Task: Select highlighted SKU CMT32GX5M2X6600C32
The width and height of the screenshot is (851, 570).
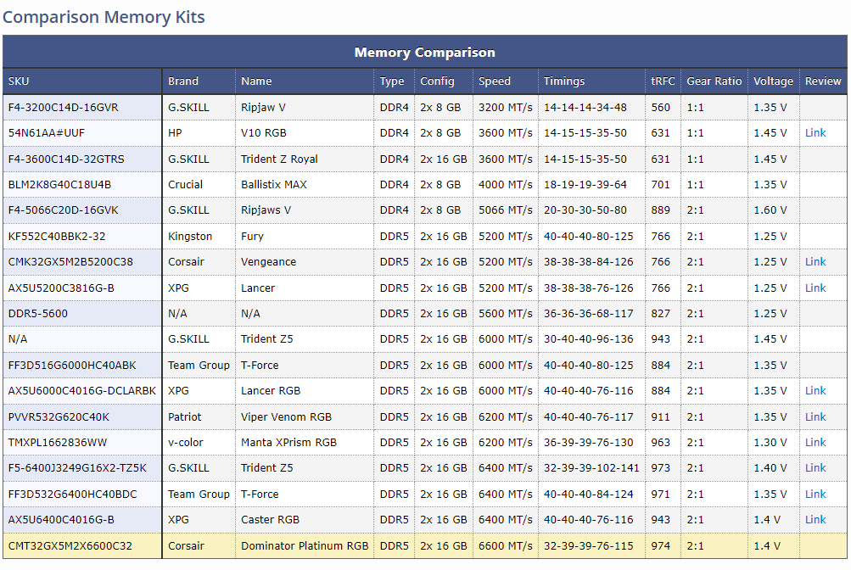Action: (70, 546)
